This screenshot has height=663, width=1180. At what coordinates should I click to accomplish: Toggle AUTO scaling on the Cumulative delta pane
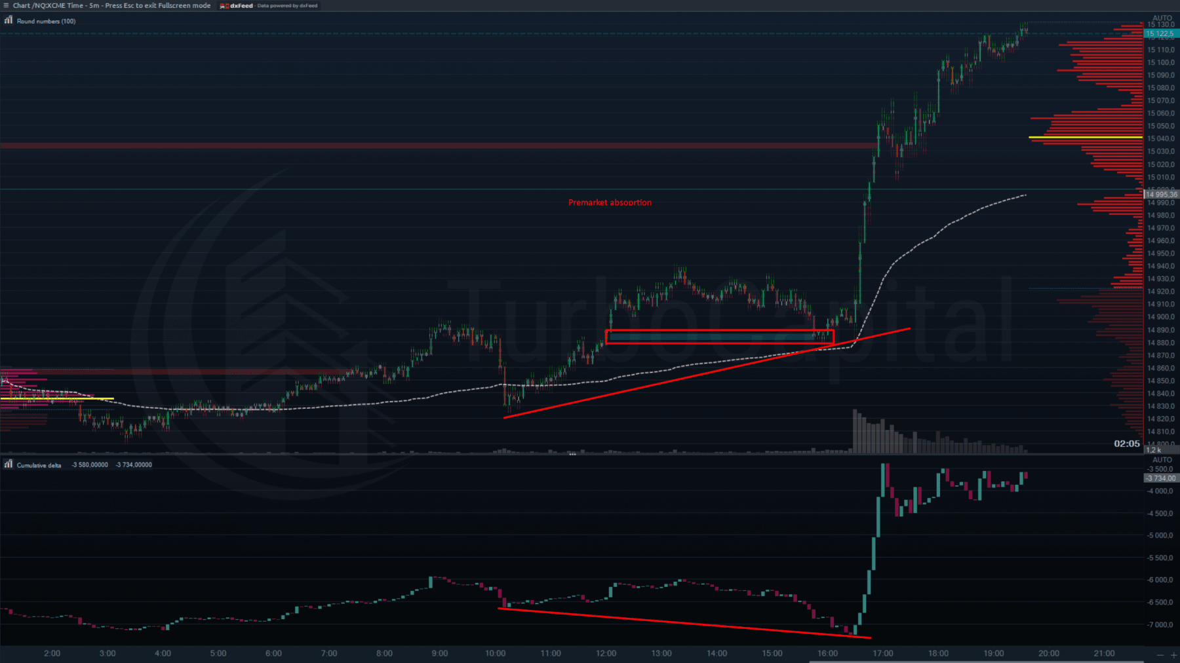coord(1162,461)
